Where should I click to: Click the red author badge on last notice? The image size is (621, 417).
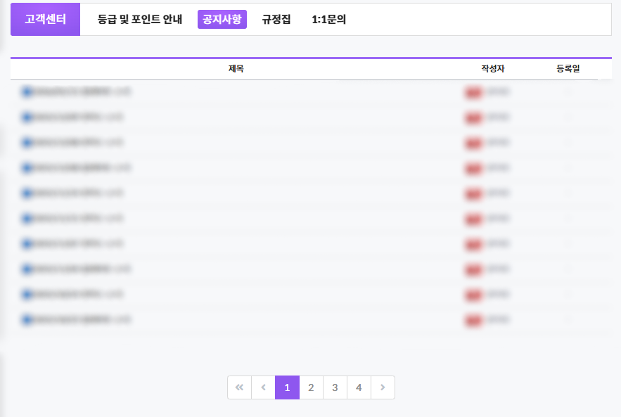(473, 320)
